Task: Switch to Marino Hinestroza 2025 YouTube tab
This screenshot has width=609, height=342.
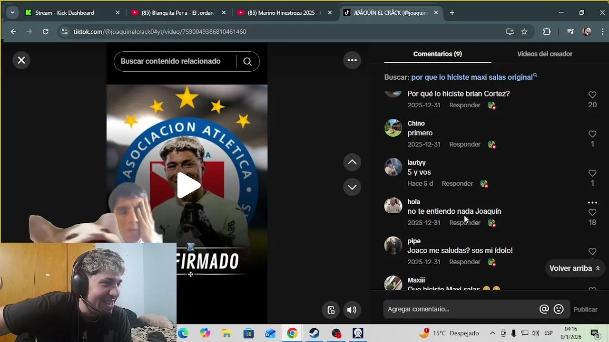Action: [285, 13]
